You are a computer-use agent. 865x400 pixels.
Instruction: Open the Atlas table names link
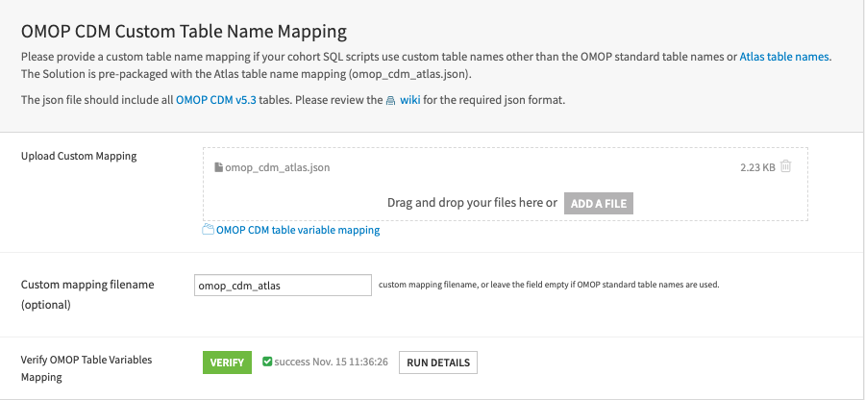tap(784, 57)
